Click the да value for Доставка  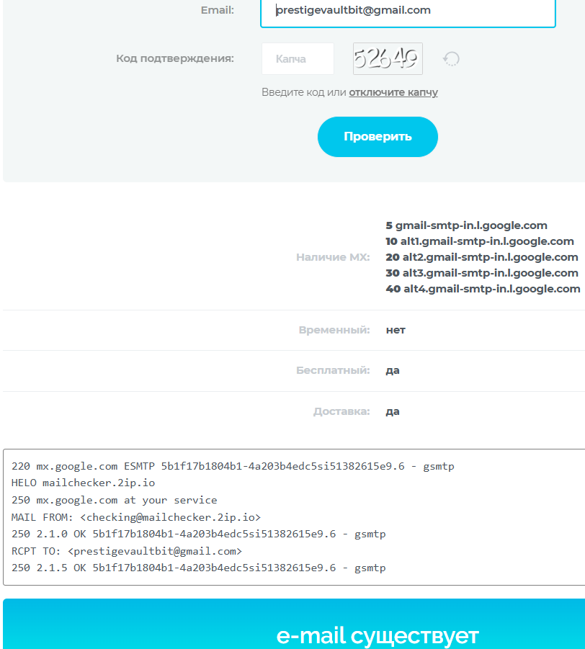pyautogui.click(x=393, y=411)
